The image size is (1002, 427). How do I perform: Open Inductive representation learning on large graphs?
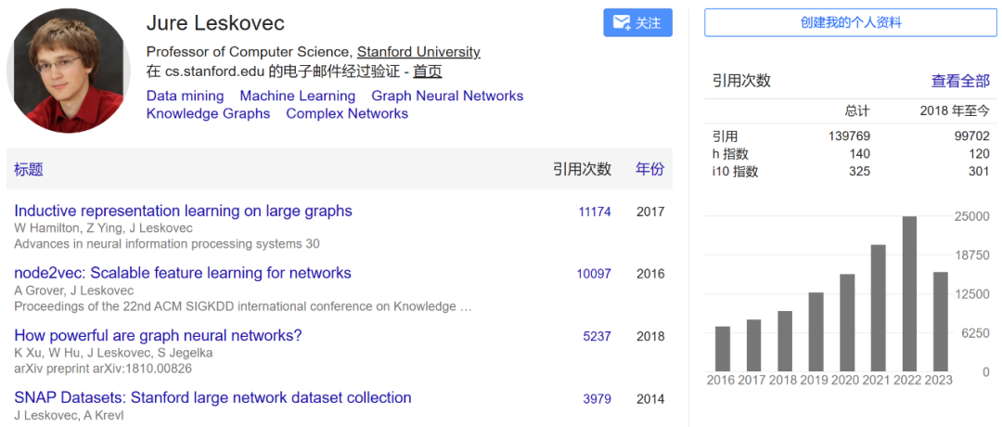(x=183, y=211)
